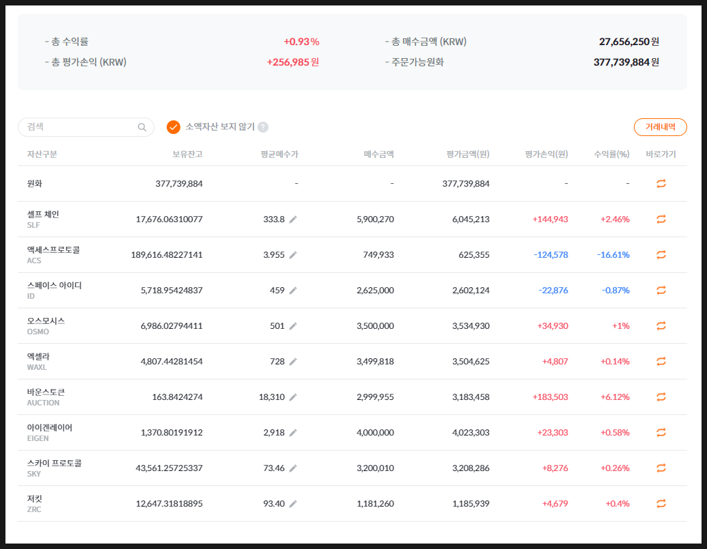Open the trade shortcut for SKY
Viewport: 707px width, 549px height.
click(661, 468)
